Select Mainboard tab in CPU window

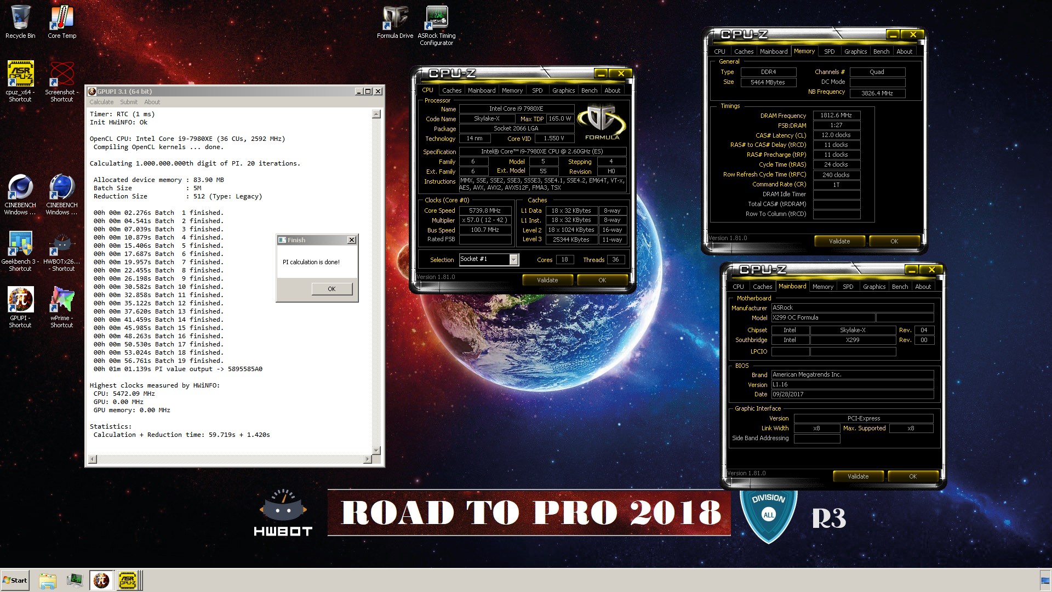(x=482, y=90)
